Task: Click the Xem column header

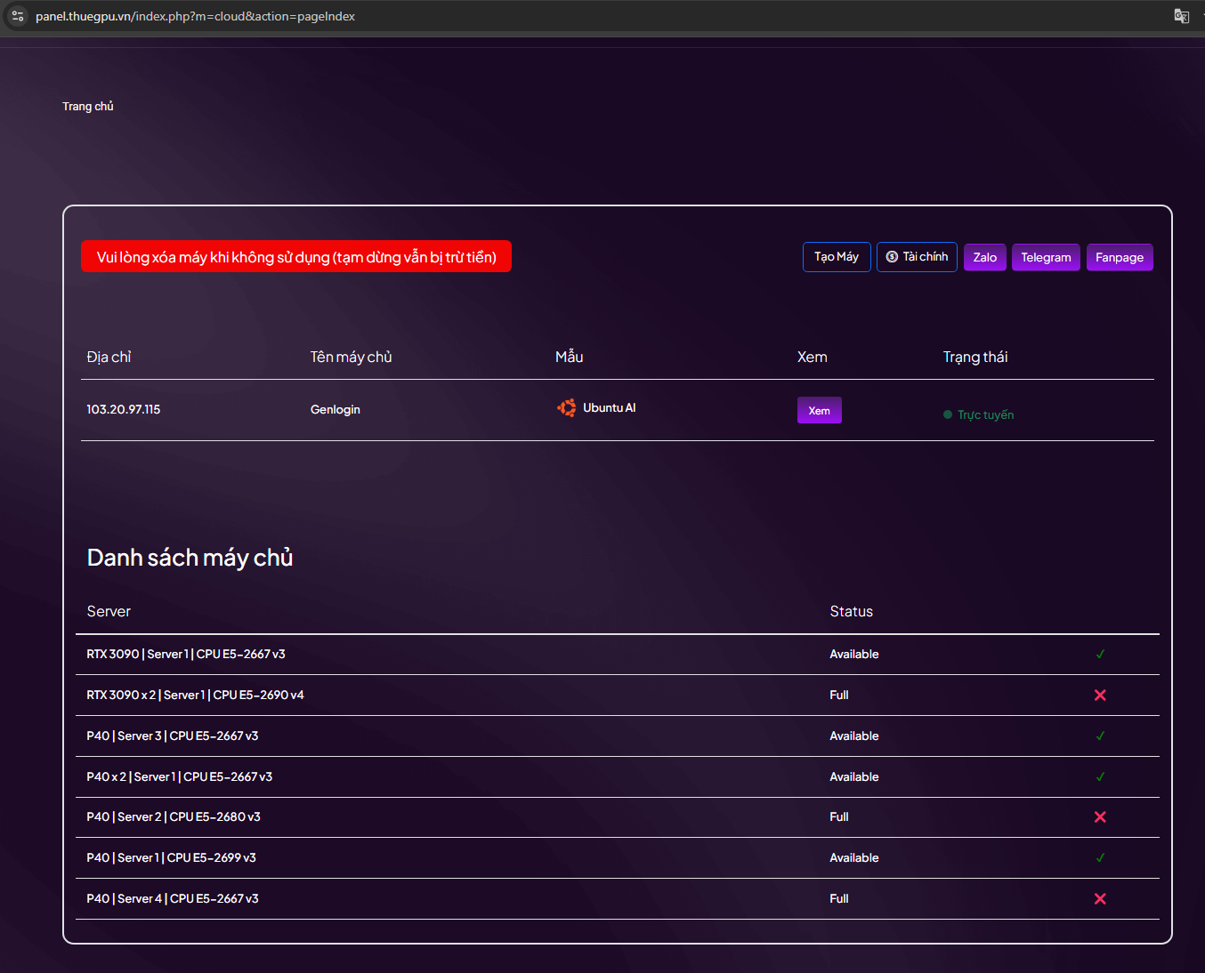Action: pos(813,357)
